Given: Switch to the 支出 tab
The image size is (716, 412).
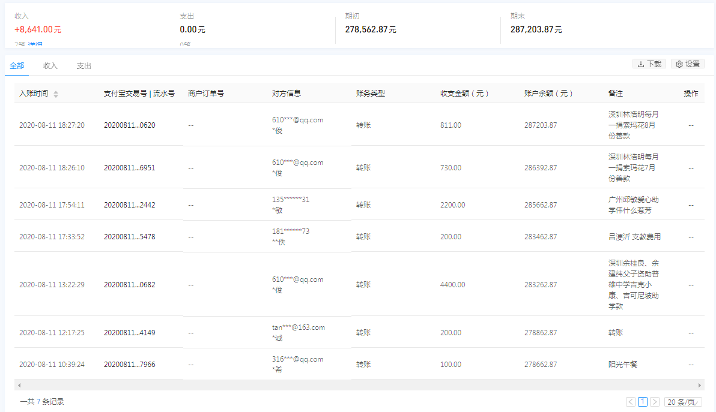Looking at the screenshot, I should [83, 66].
